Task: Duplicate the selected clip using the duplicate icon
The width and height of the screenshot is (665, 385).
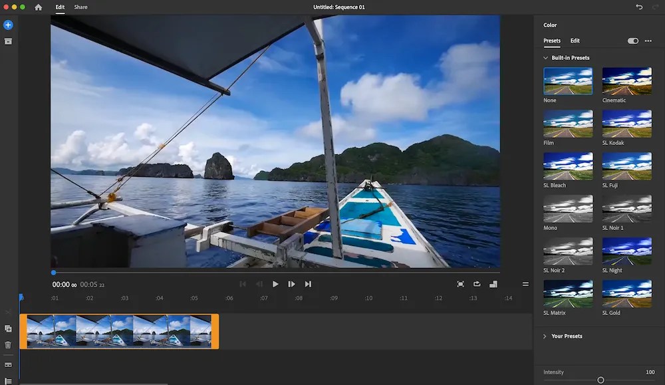Action: 8,328
